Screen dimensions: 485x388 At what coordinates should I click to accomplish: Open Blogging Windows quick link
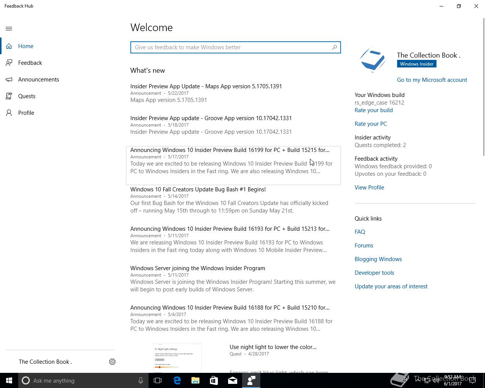(378, 259)
